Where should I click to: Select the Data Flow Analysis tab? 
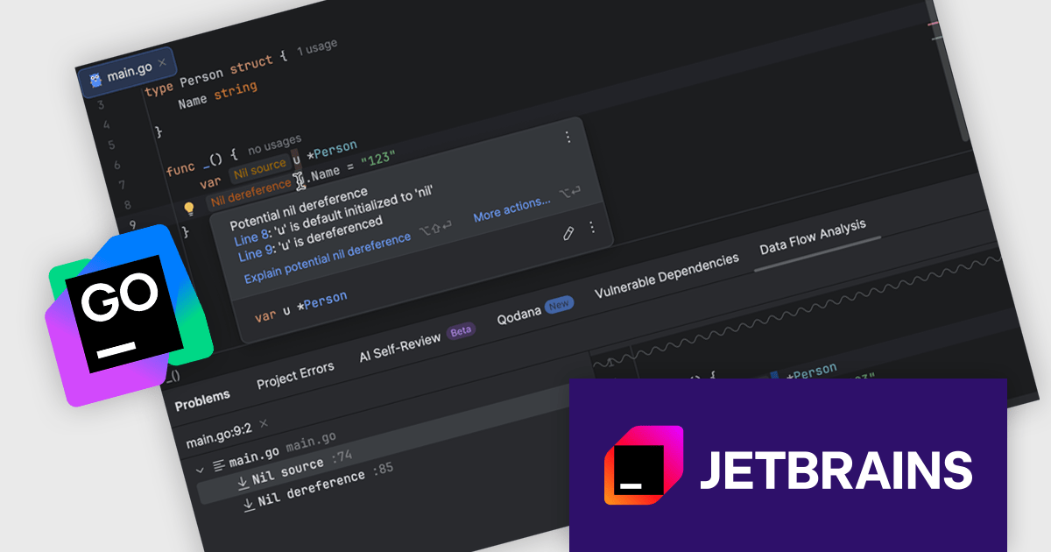pyautogui.click(x=813, y=237)
